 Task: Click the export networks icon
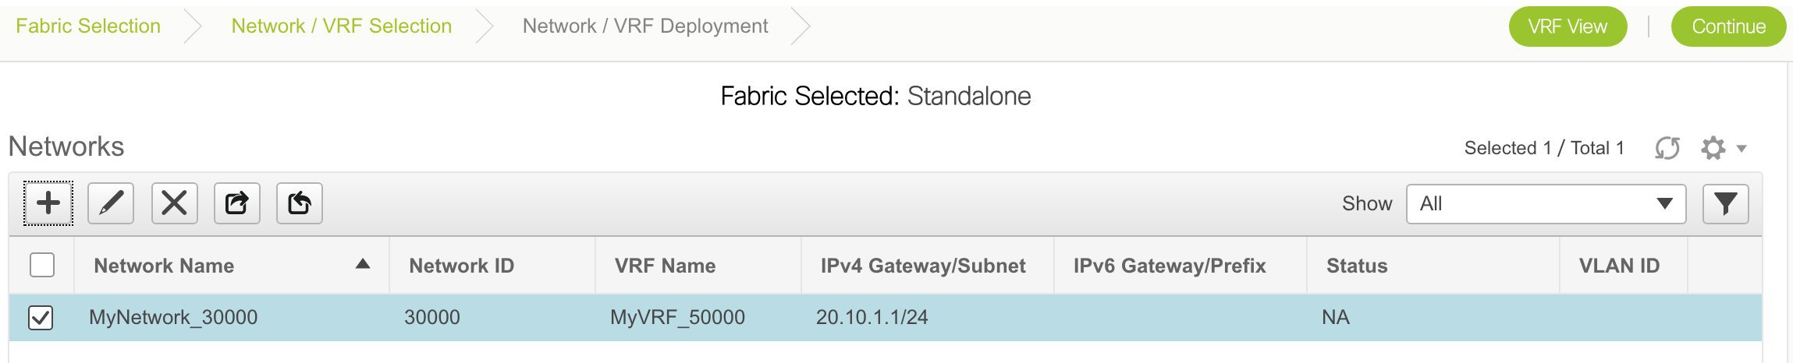click(237, 203)
